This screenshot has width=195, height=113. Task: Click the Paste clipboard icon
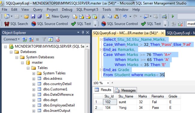point(116,16)
